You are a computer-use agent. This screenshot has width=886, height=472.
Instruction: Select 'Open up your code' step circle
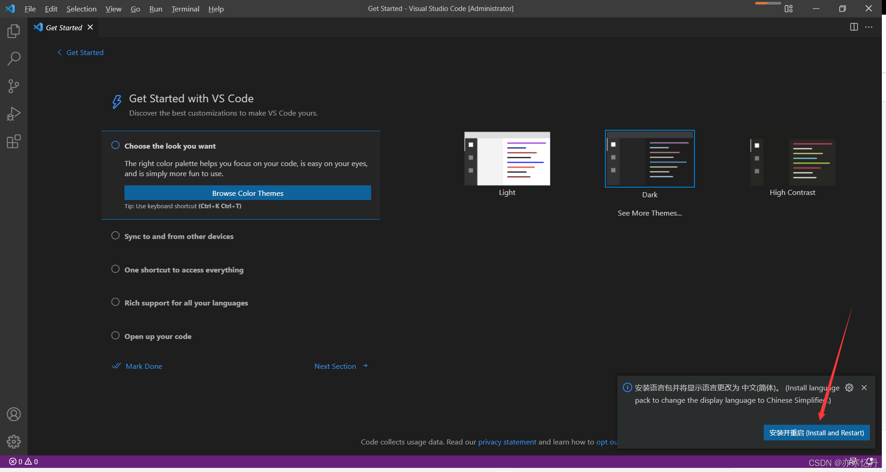(x=115, y=335)
